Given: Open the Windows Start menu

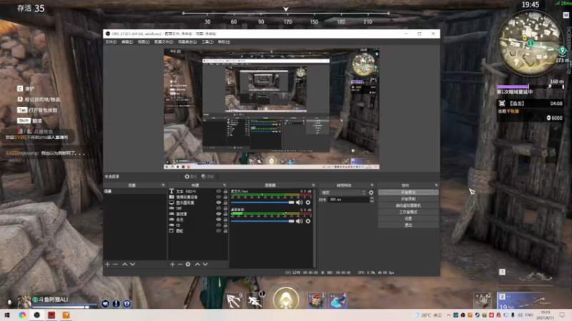Looking at the screenshot, I should click(x=7, y=315).
